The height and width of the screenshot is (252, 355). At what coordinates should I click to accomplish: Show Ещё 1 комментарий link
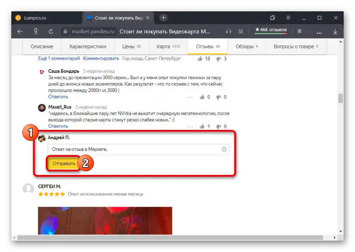point(59,59)
